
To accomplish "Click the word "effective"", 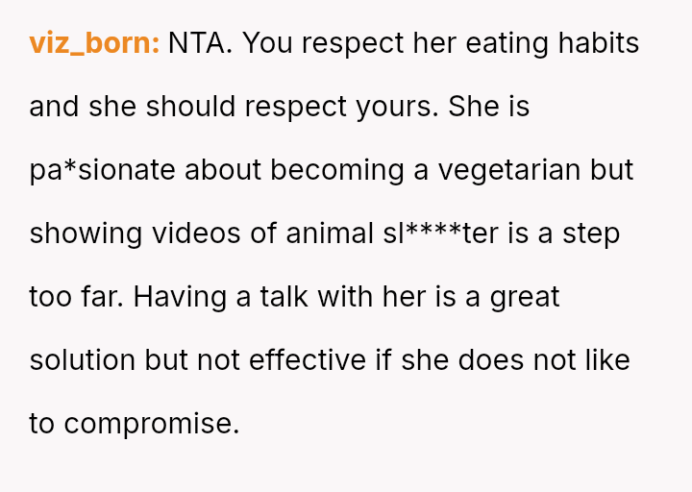I will (x=308, y=360).
